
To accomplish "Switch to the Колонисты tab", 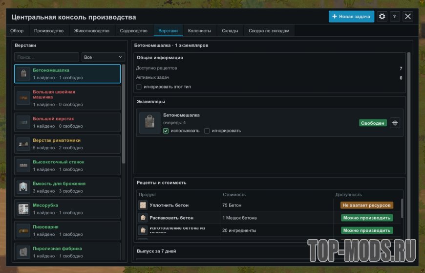I will [199, 31].
